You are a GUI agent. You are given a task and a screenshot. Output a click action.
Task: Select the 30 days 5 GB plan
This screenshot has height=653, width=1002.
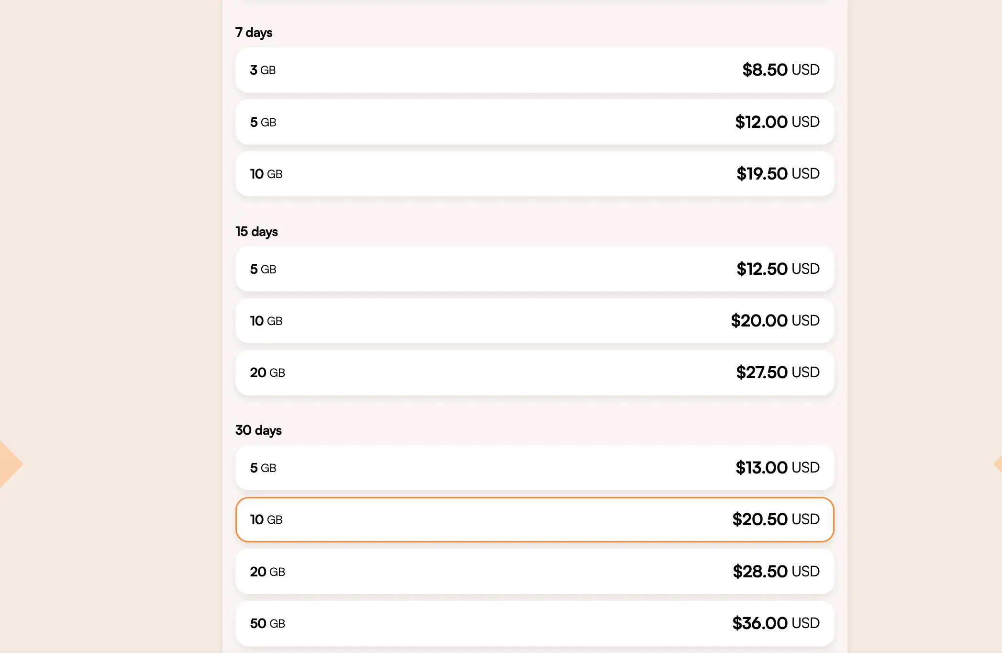coord(534,468)
